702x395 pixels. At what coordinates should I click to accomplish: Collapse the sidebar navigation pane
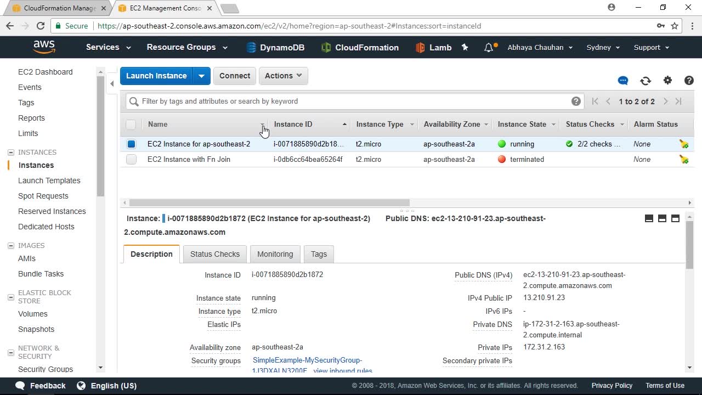pos(112,83)
